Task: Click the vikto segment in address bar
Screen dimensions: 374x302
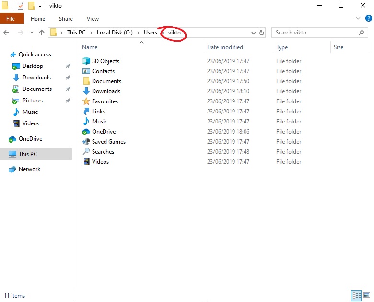Action: pos(175,33)
